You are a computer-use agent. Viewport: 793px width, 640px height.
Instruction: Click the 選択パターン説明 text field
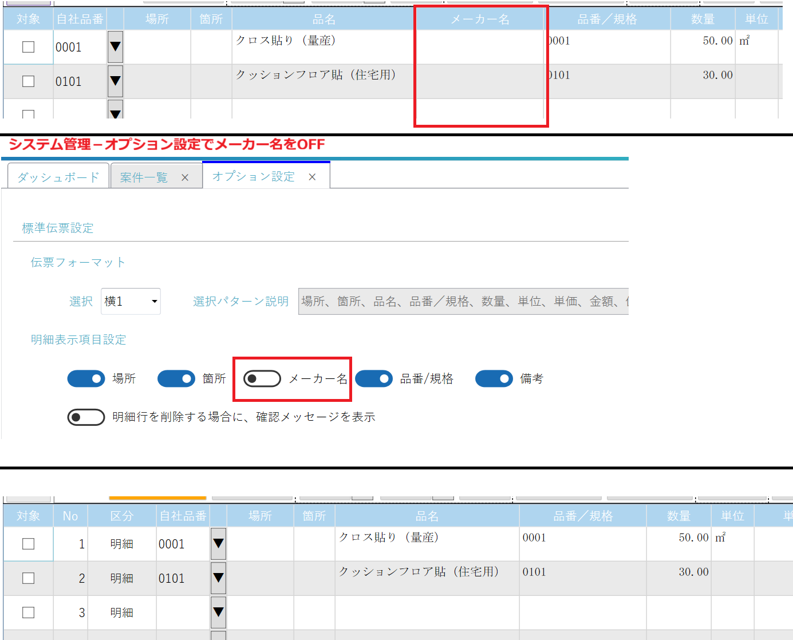point(463,301)
